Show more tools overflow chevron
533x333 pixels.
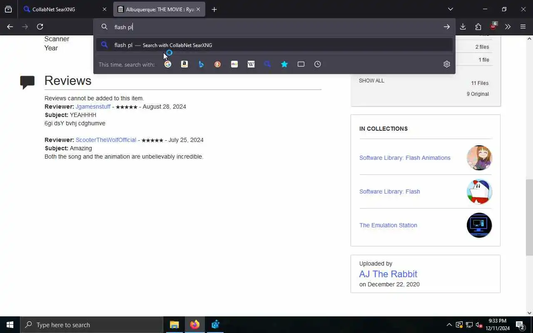coord(508,27)
